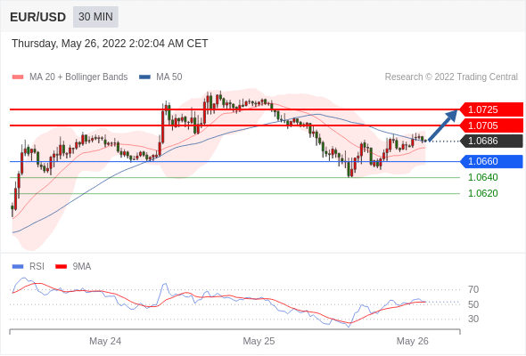Image resolution: width=526 pixels, height=356 pixels.
Task: Click the blue upward forecast arrow
Action: point(443,125)
